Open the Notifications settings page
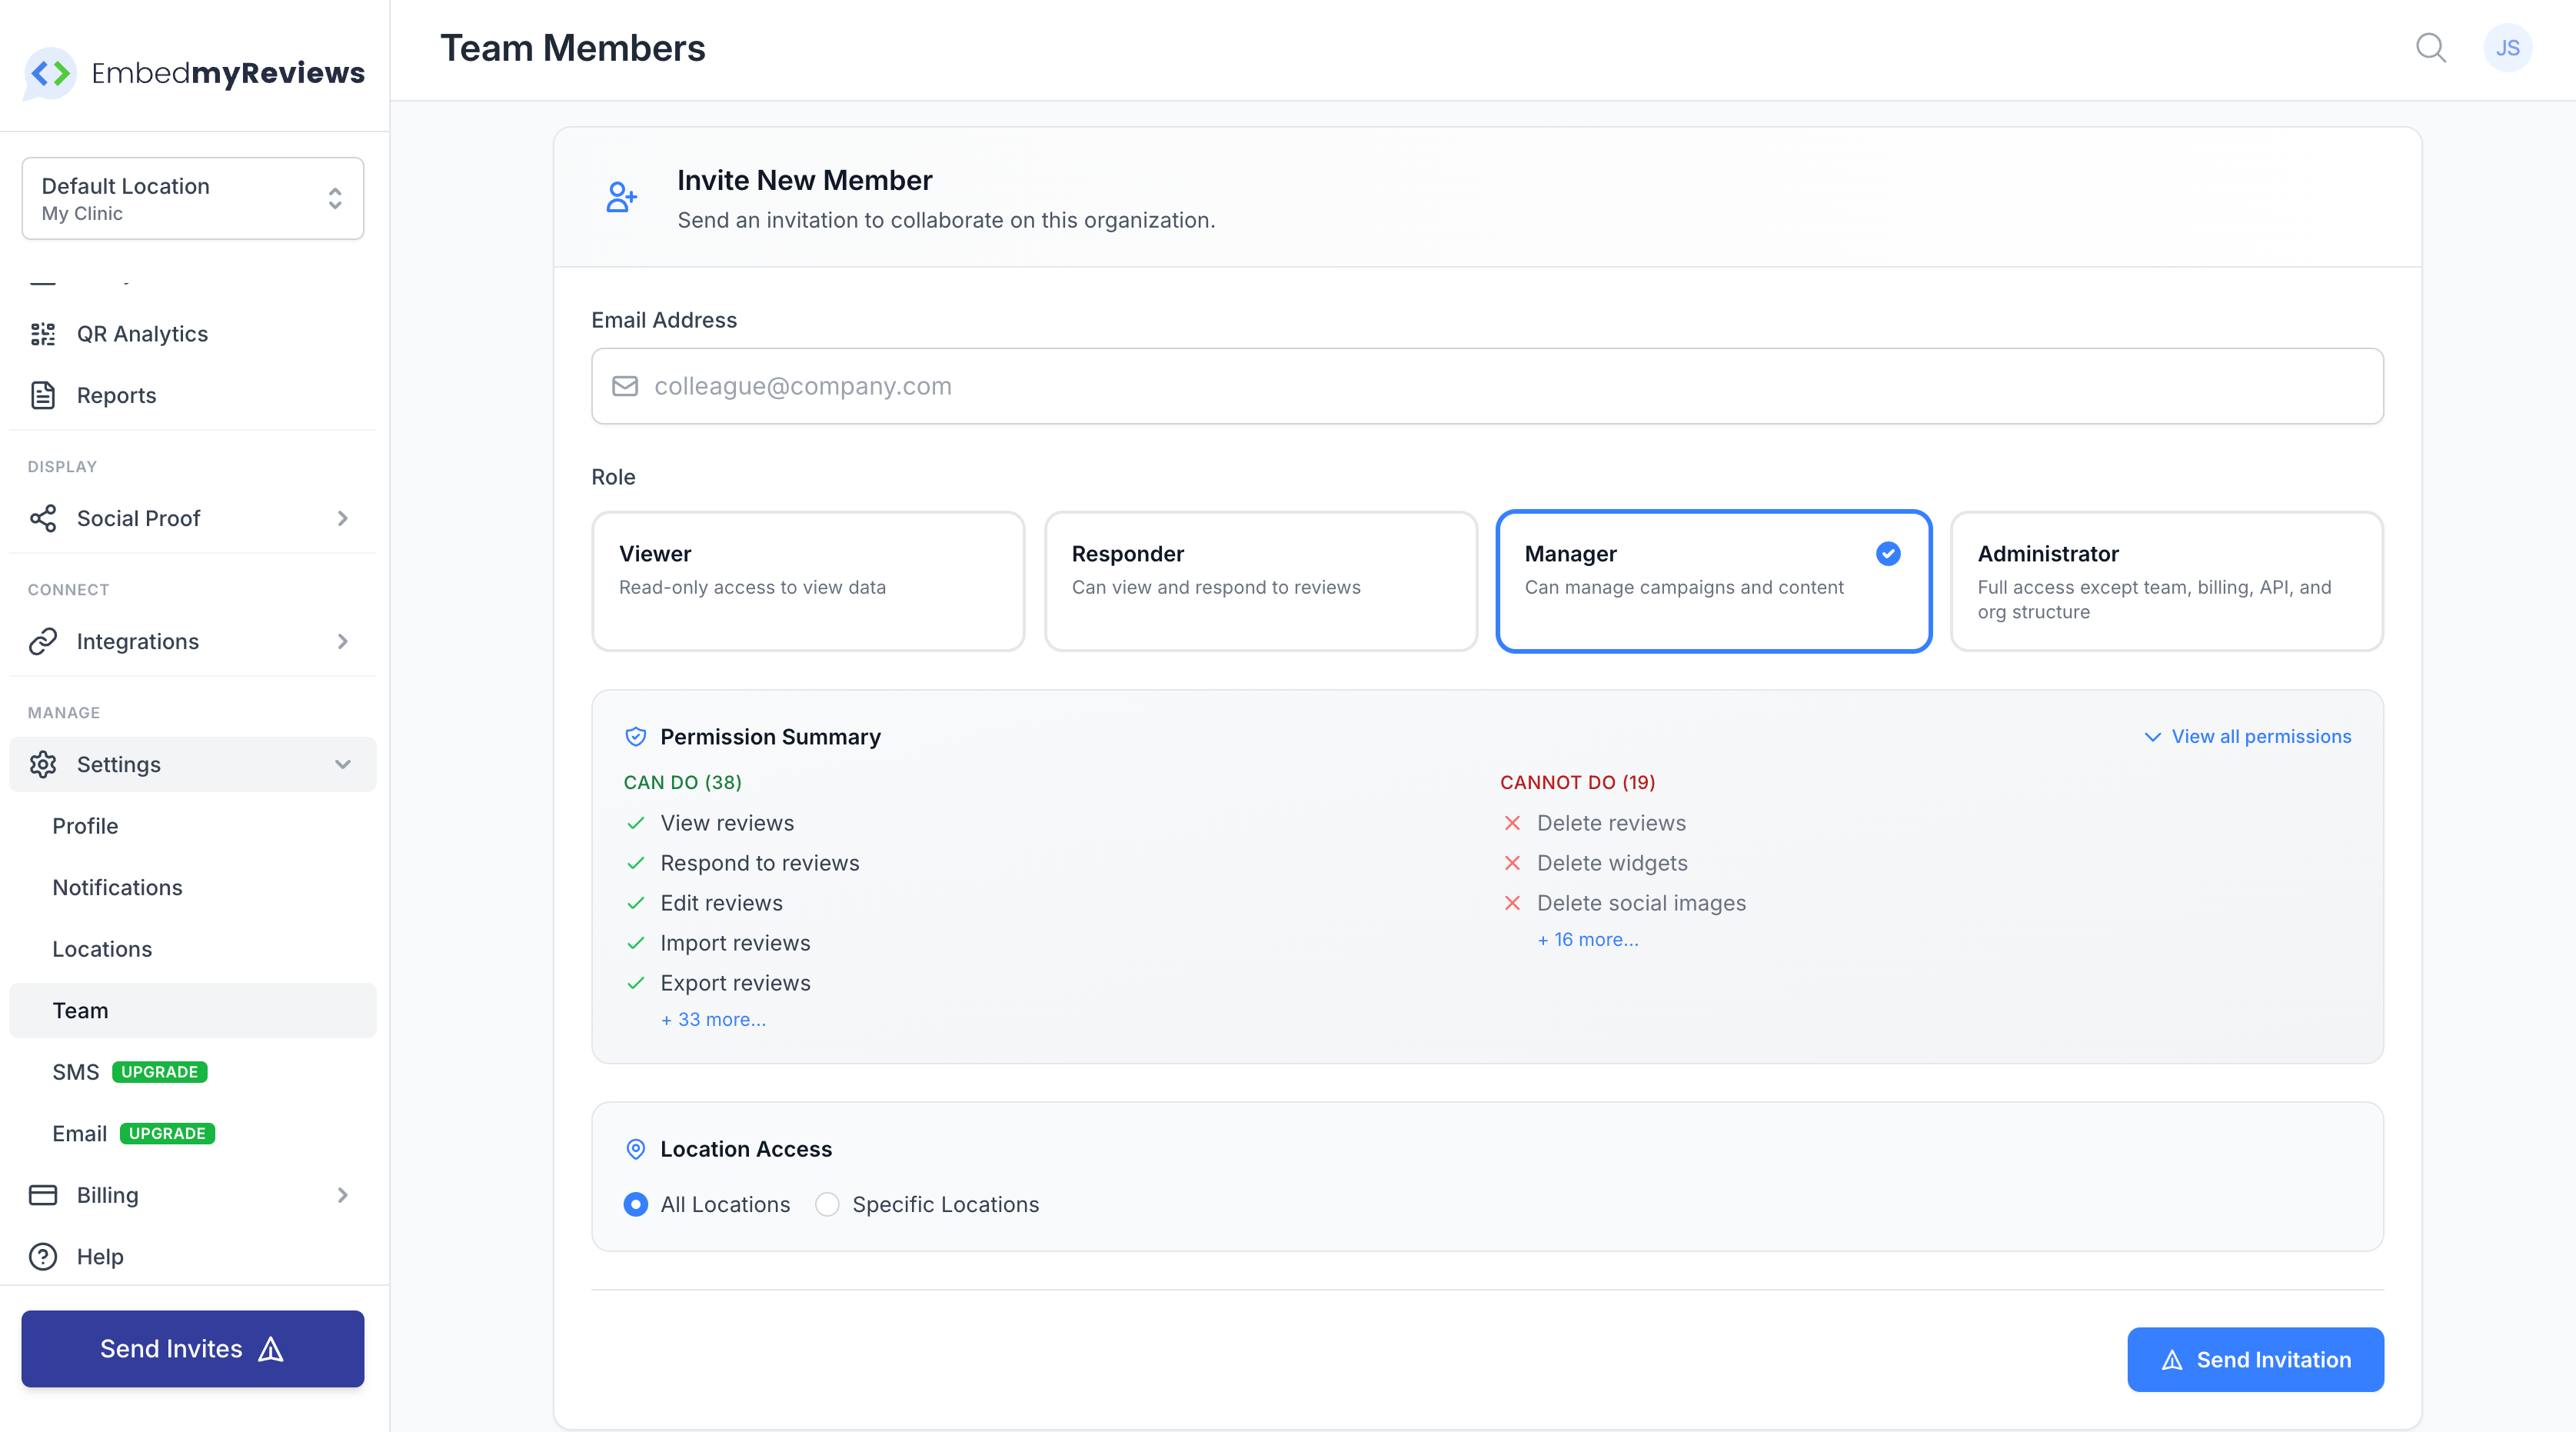This screenshot has width=2576, height=1432. [x=117, y=887]
